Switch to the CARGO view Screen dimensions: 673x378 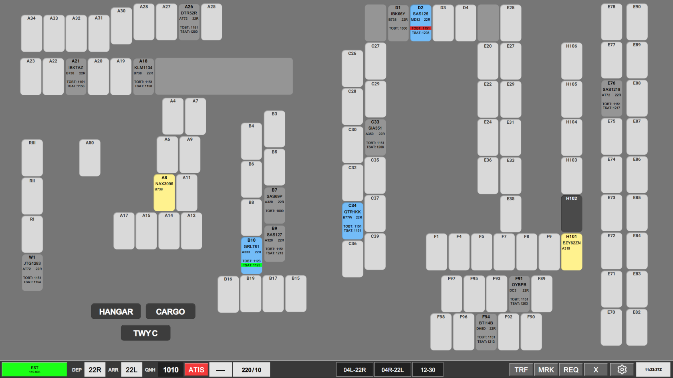[170, 311]
